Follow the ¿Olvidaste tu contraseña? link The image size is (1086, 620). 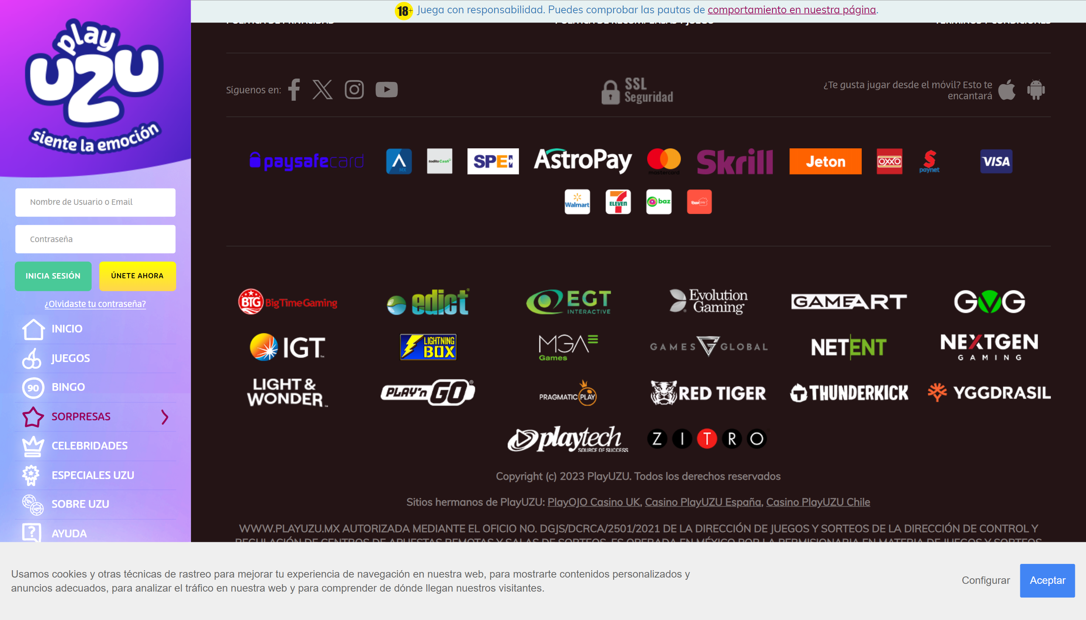[95, 304]
